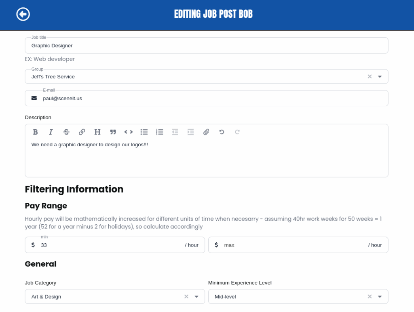Toggle strikethrough text formatting
Screen dimensions: 414x312
66,132
